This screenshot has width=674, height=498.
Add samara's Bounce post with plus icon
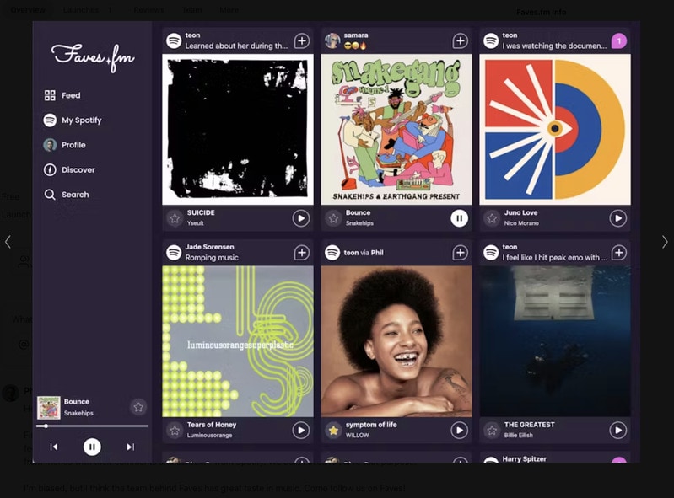click(460, 40)
